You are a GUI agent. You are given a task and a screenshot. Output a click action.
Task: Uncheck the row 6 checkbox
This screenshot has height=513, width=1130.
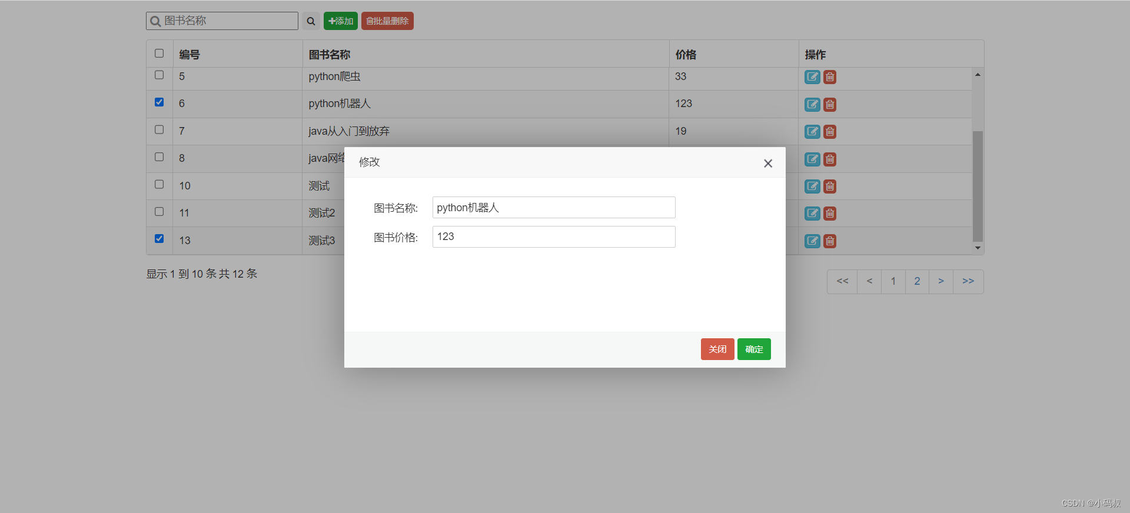[159, 102]
